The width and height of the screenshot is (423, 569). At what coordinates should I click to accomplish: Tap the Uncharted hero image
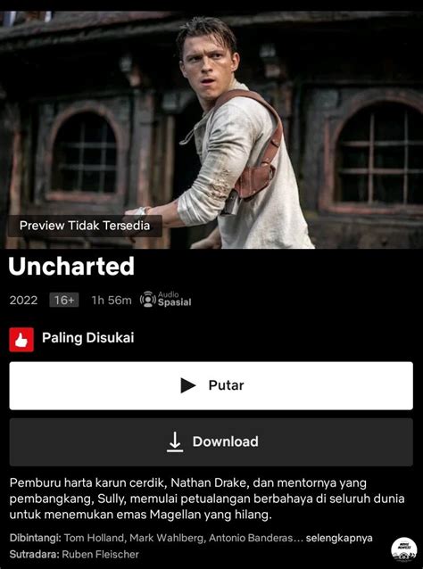coord(211,129)
